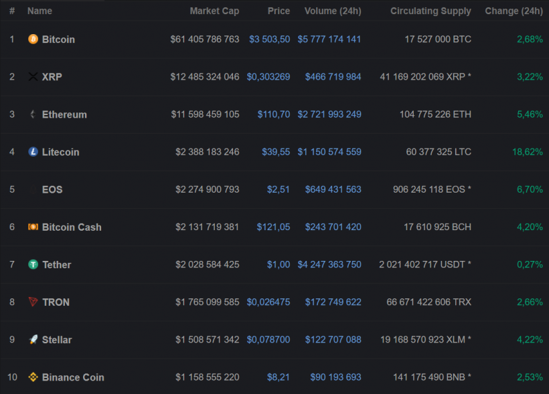Open the EOS coin name link
Viewport: 549px width, 394px height.
click(52, 189)
